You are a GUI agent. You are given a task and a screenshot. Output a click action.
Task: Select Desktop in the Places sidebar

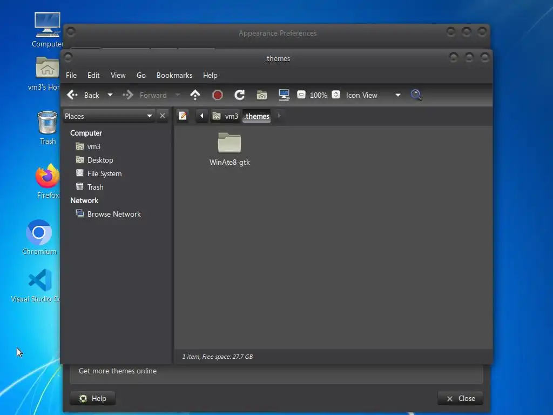[95, 160]
